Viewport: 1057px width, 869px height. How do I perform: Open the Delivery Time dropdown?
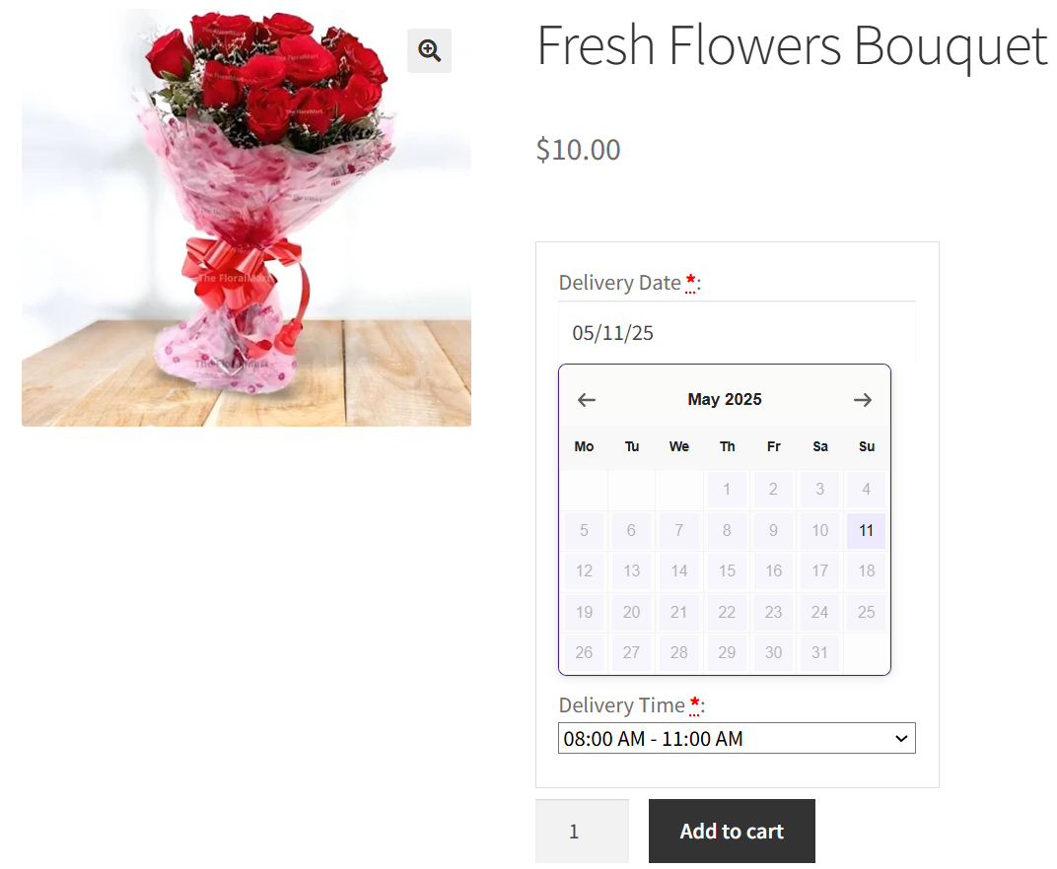pyautogui.click(x=737, y=739)
